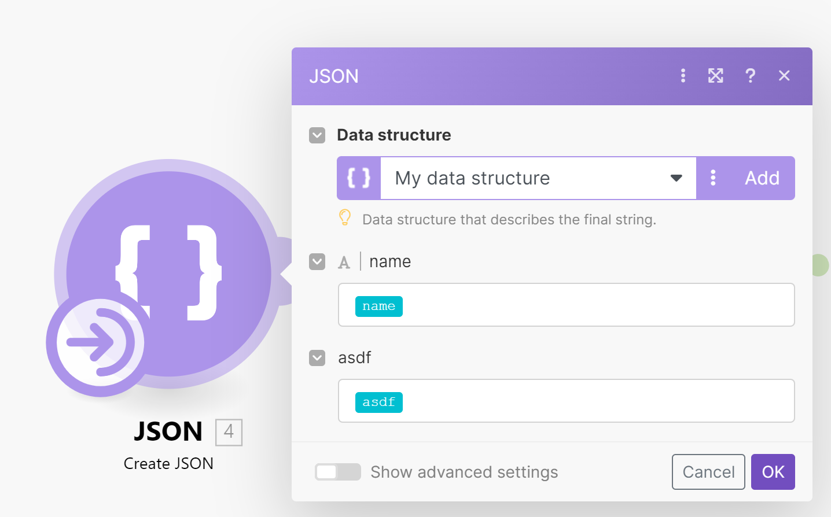Open help for the JSON module

[x=750, y=76]
